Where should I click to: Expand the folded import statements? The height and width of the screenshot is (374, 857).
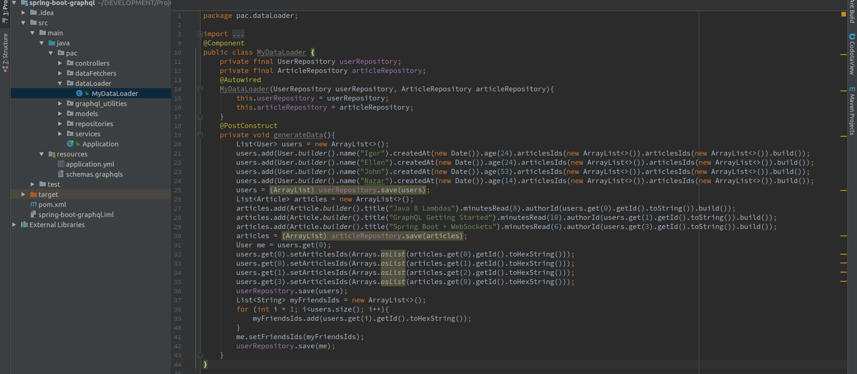(200, 34)
